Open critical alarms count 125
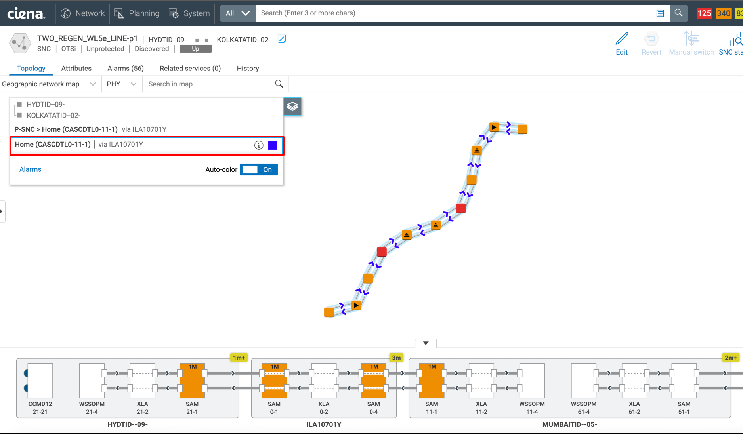 (x=704, y=13)
